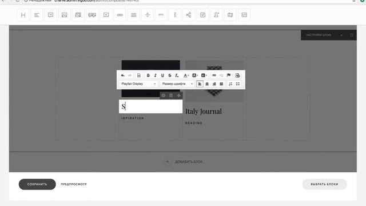Viewport: 366px width, 206px height.
Task: Undo the last text edit
Action: [x=122, y=76]
